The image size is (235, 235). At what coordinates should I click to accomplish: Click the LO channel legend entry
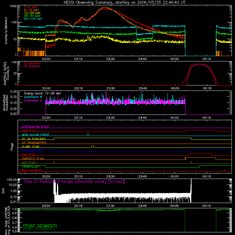click(32, 63)
